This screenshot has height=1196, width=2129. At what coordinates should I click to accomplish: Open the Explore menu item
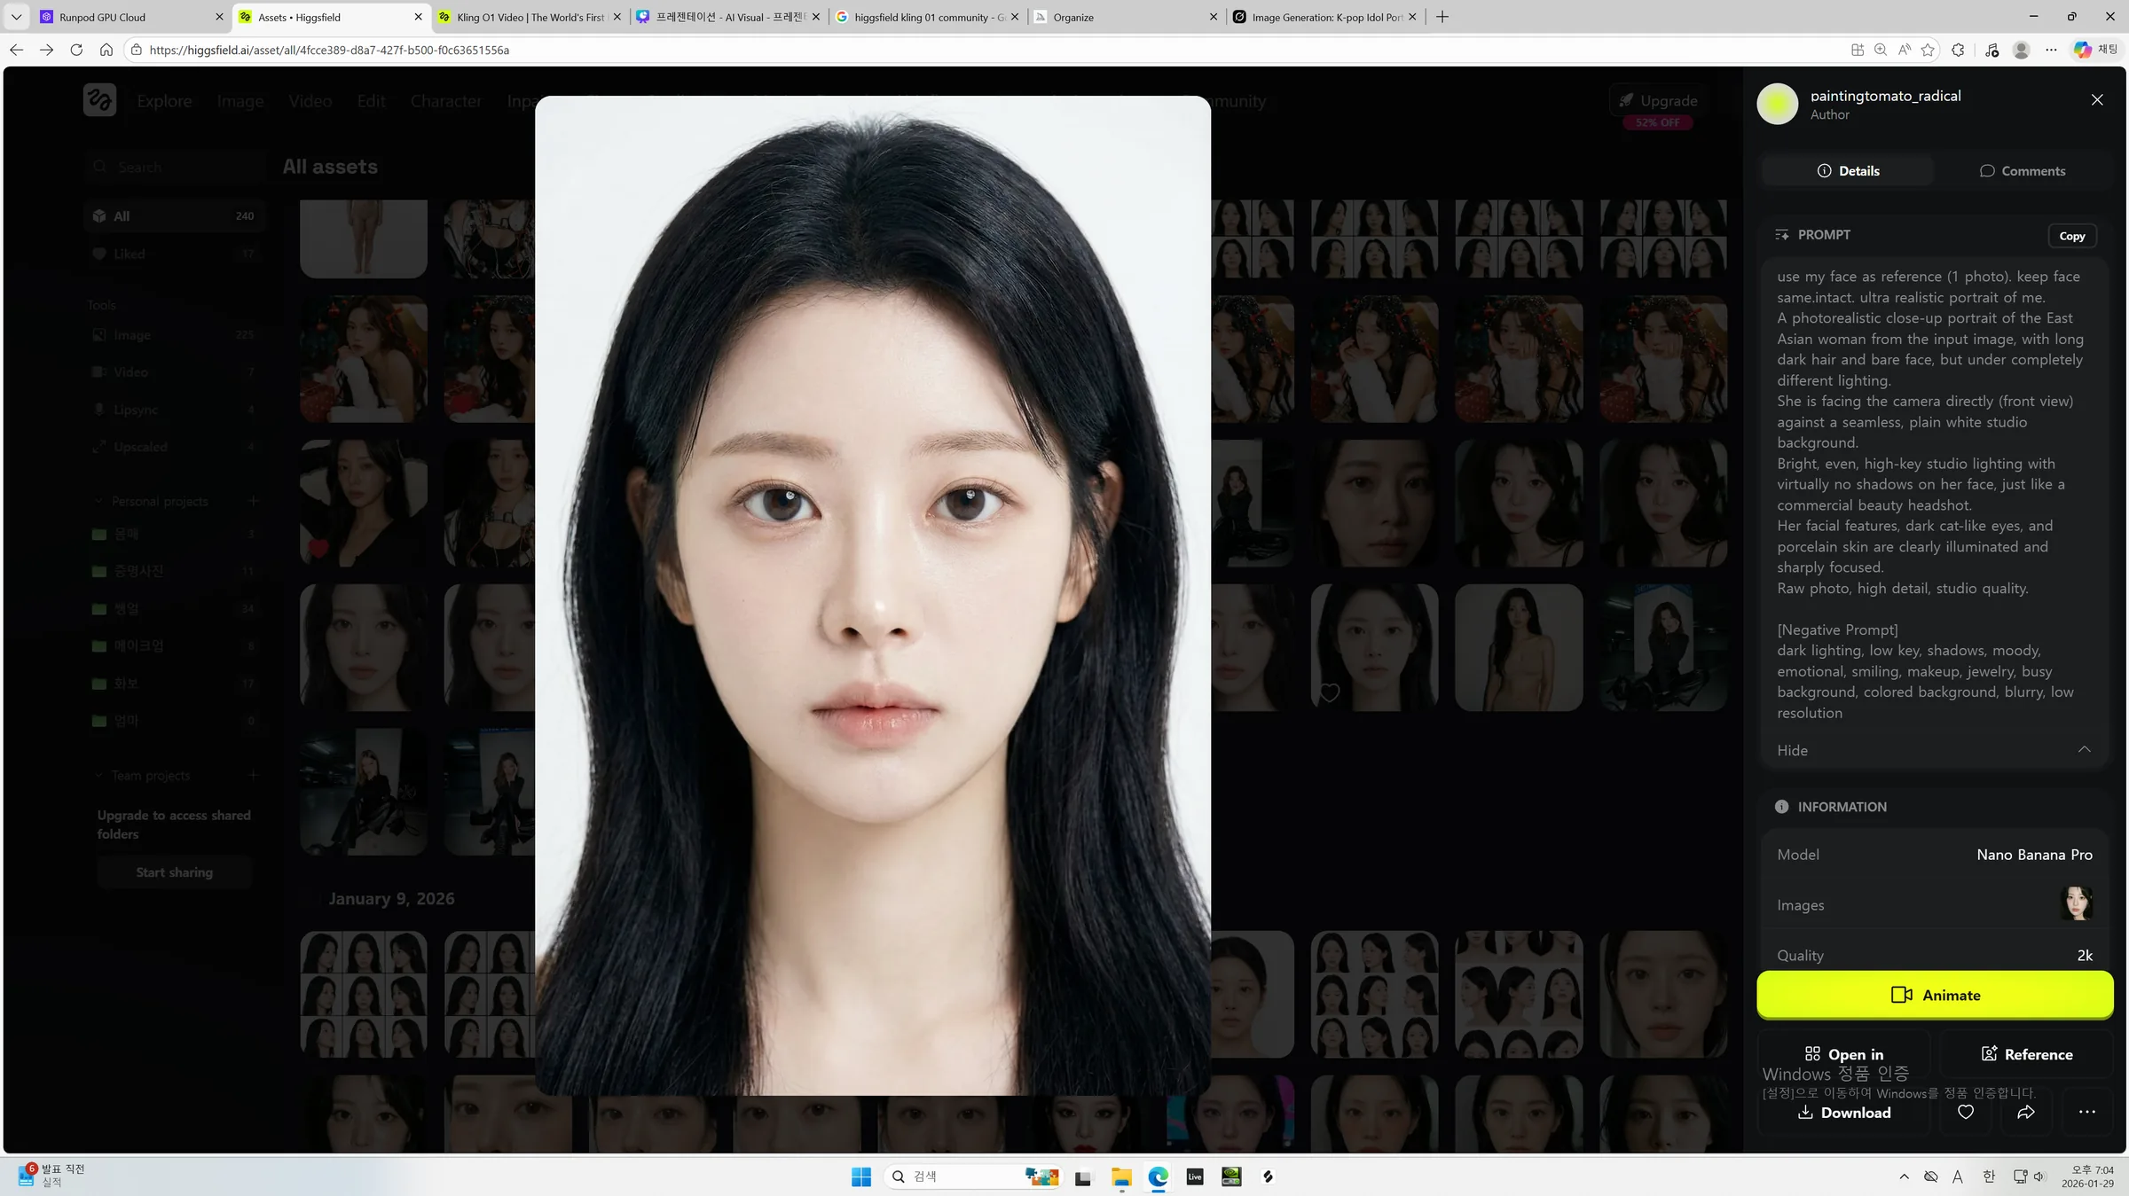point(163,101)
